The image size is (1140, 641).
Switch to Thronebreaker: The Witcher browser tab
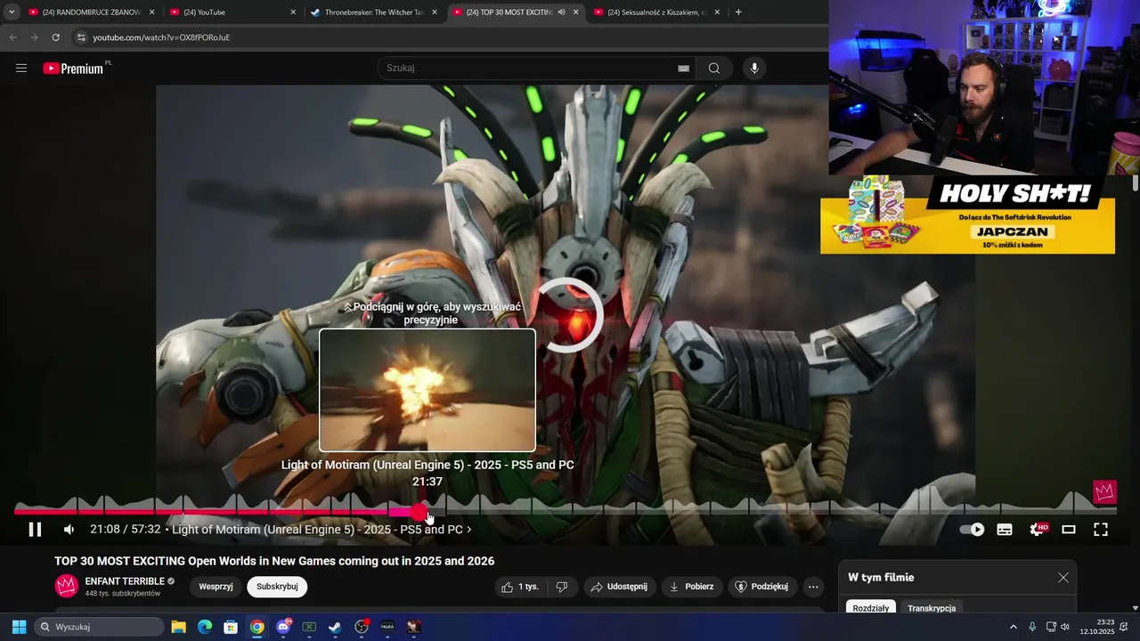(x=374, y=12)
